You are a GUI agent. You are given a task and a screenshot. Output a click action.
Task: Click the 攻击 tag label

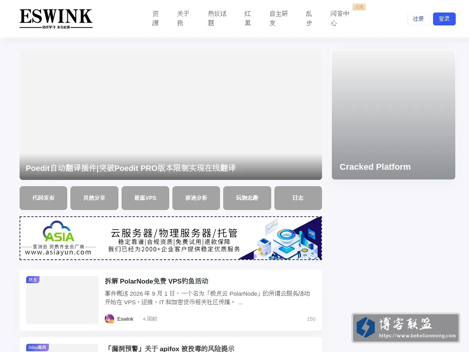[33, 280]
